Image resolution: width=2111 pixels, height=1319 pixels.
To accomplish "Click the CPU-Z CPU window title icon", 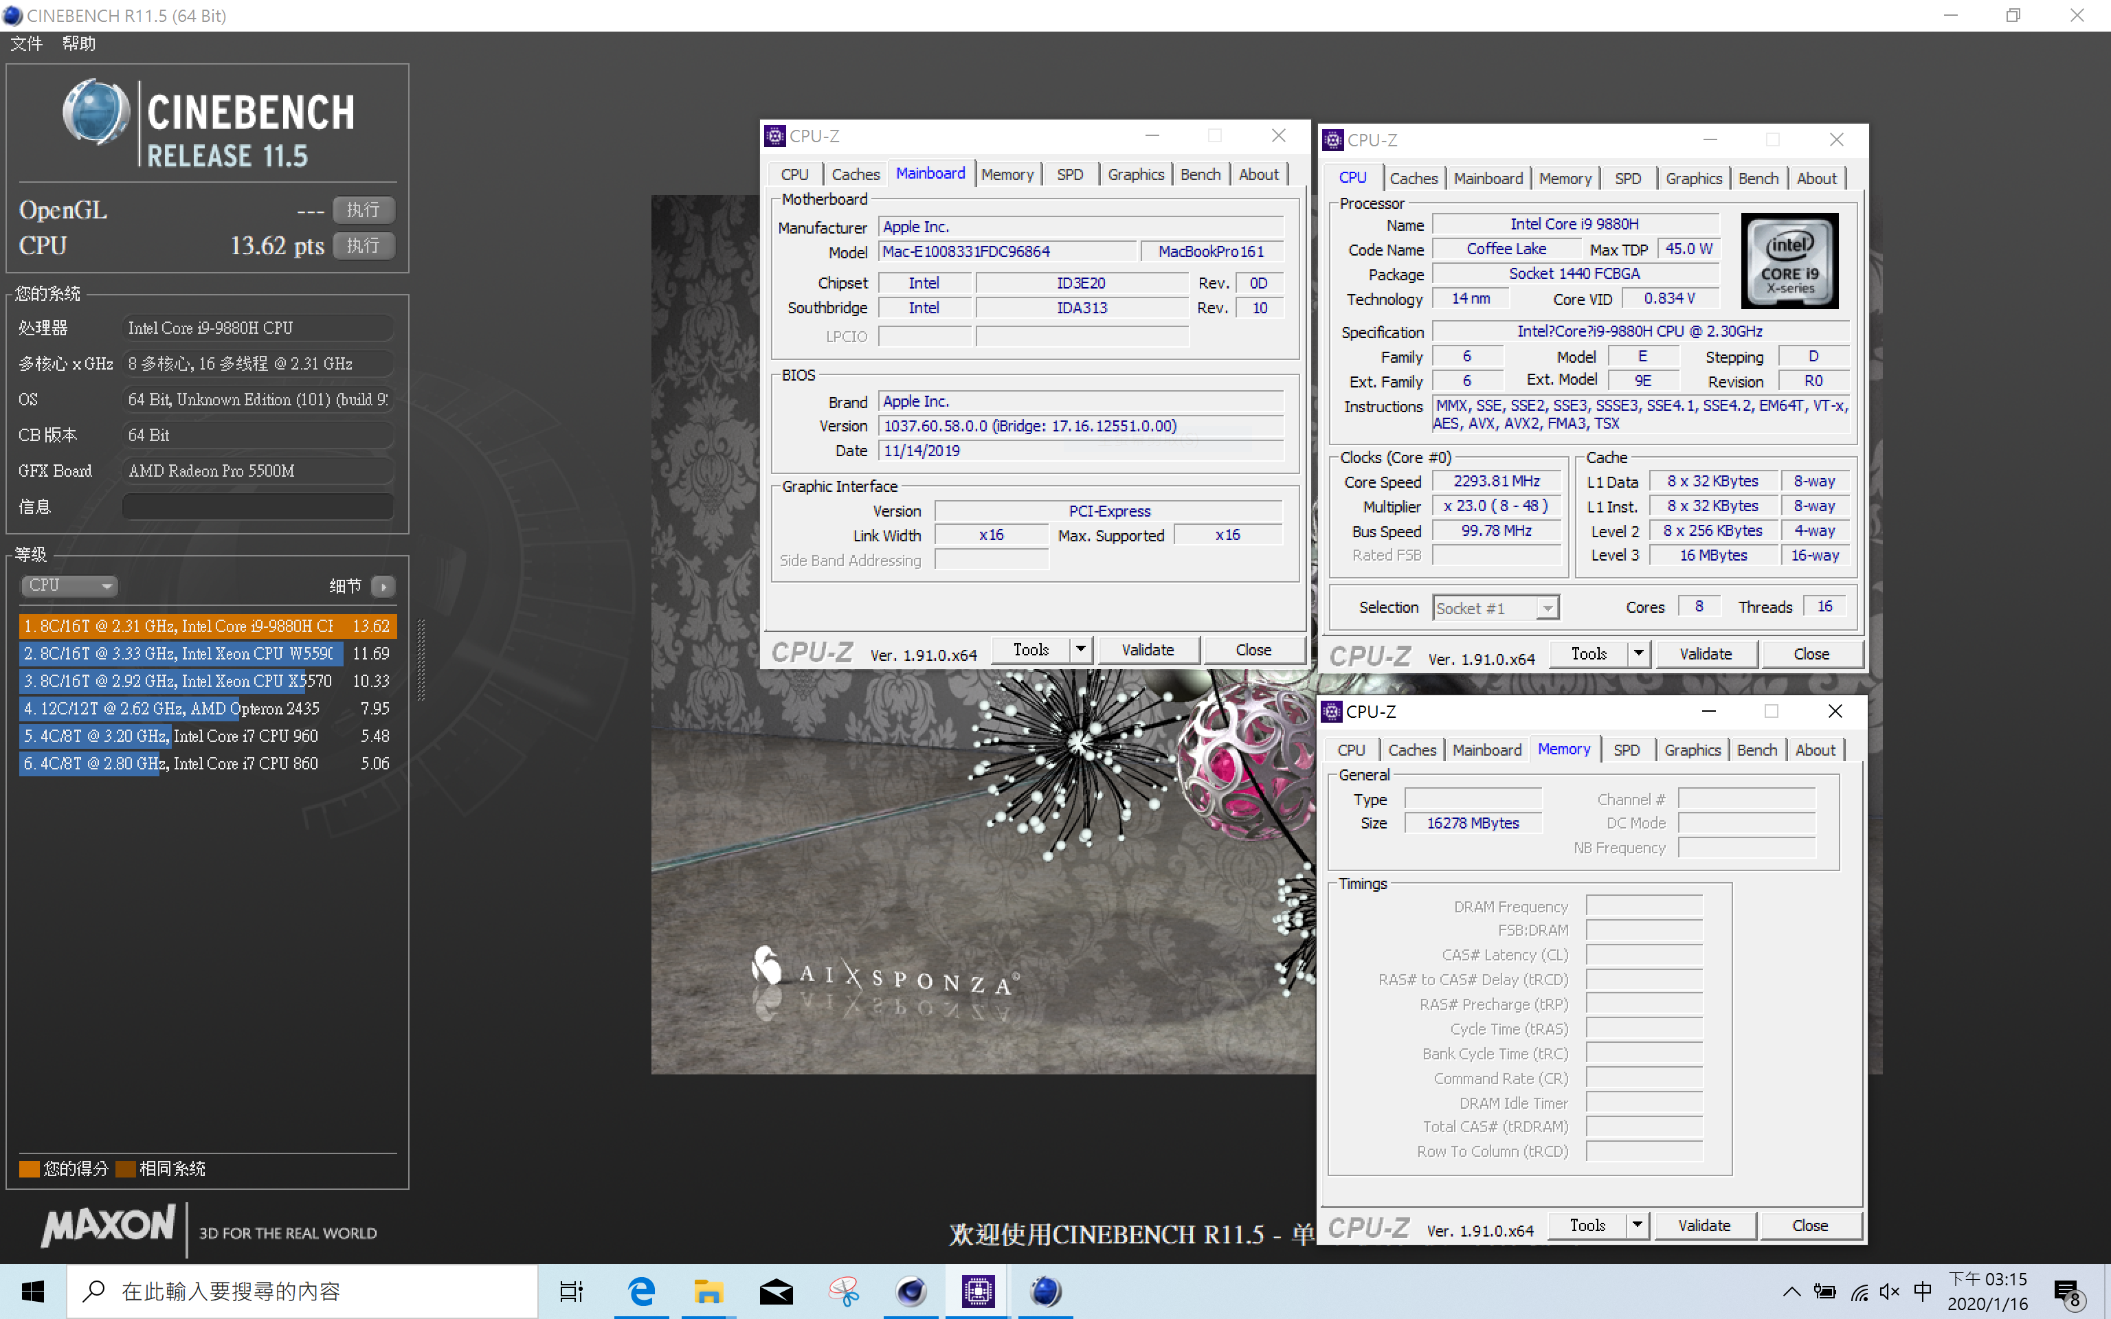I will (x=1333, y=139).
